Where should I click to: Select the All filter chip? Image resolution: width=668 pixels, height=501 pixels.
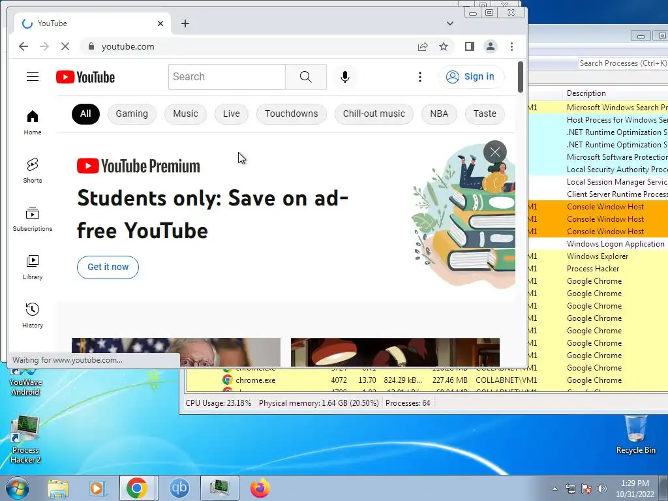pyautogui.click(x=85, y=114)
